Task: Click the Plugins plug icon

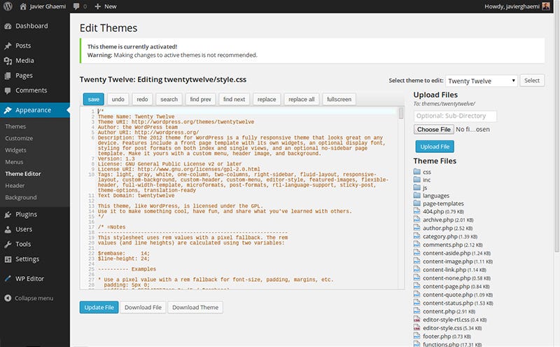Action: 8,215
